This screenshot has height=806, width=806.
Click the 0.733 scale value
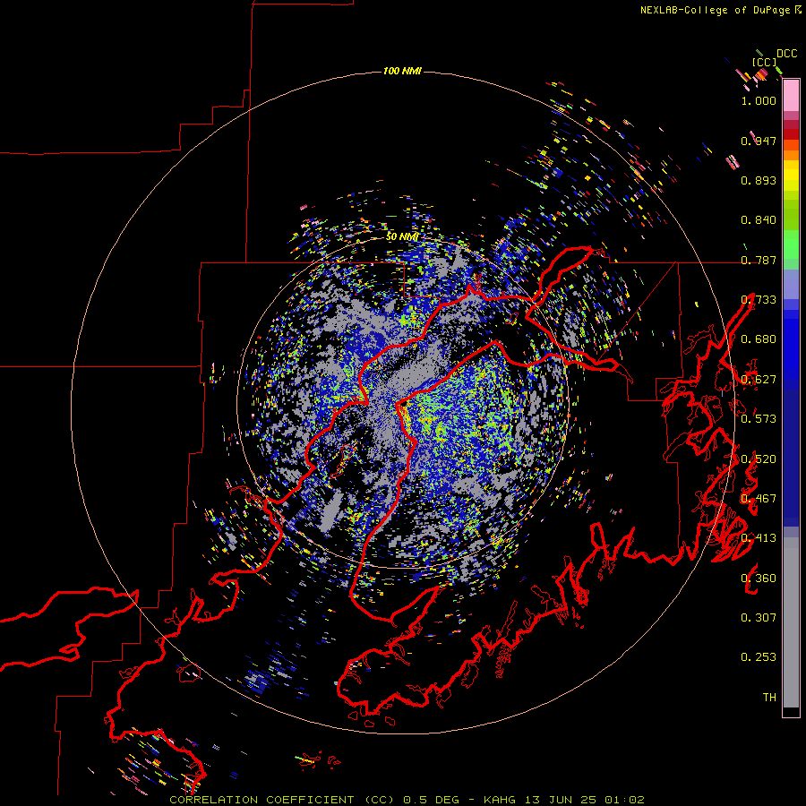[x=759, y=300]
